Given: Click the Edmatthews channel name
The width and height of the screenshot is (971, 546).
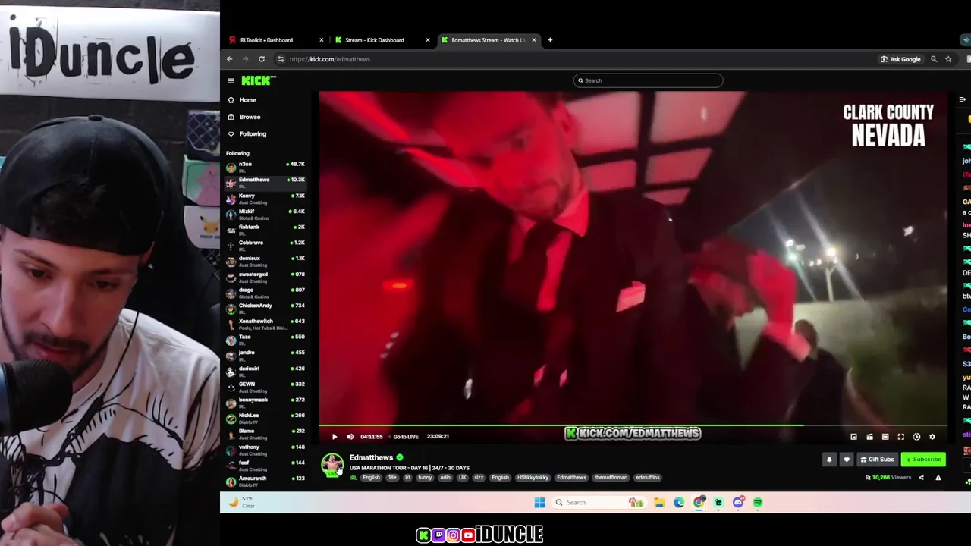Looking at the screenshot, I should coord(371,457).
